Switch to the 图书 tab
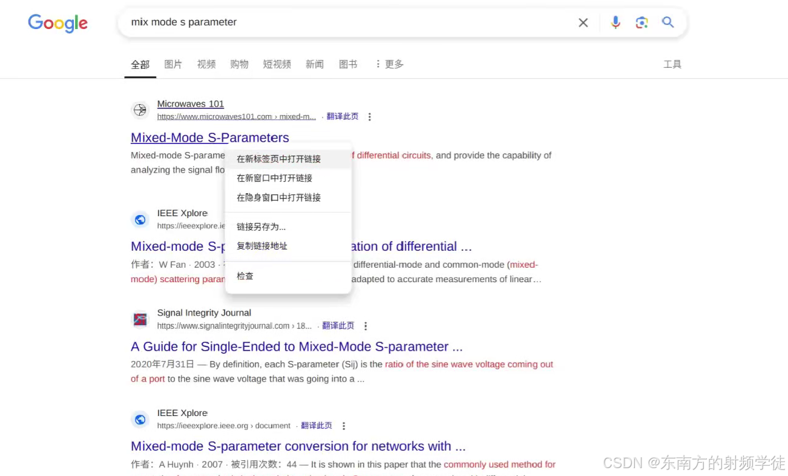 348,64
